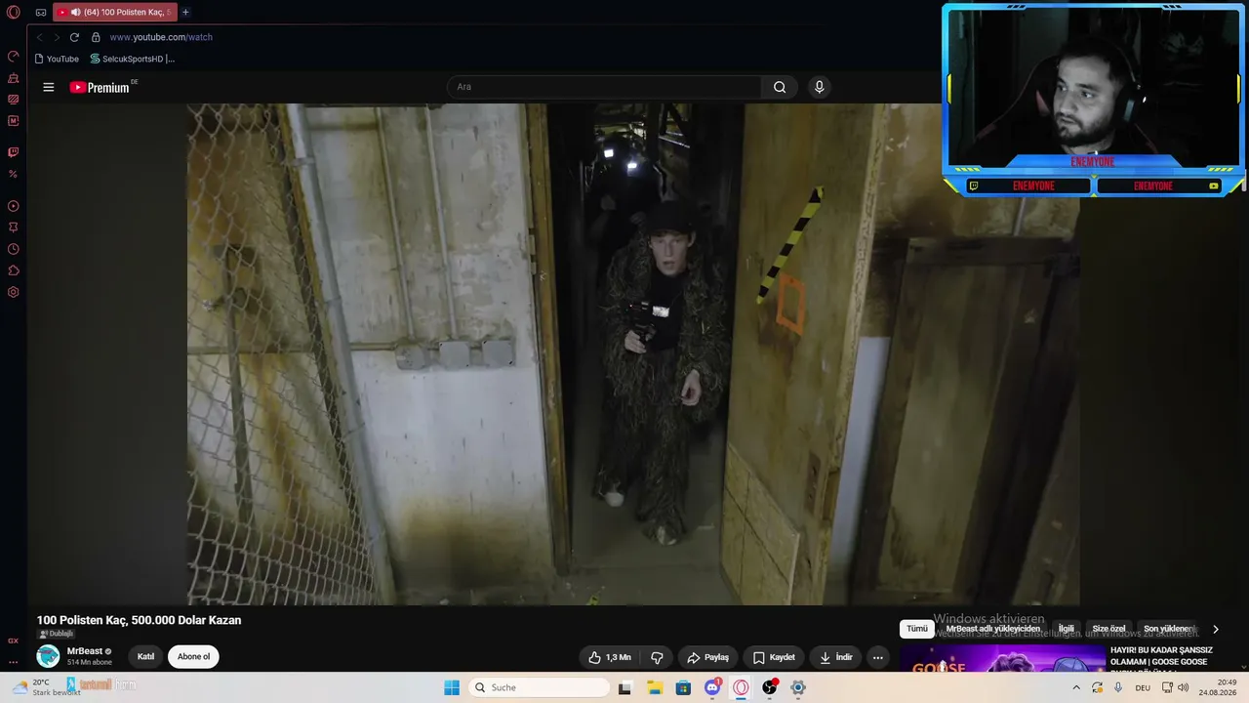The height and width of the screenshot is (703, 1249).
Task: Show more filter chips with arrow
Action: pyautogui.click(x=1215, y=629)
